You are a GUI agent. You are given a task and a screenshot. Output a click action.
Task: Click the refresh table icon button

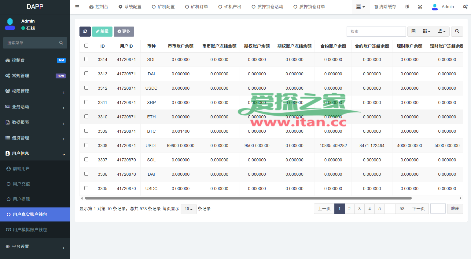pyautogui.click(x=85, y=31)
